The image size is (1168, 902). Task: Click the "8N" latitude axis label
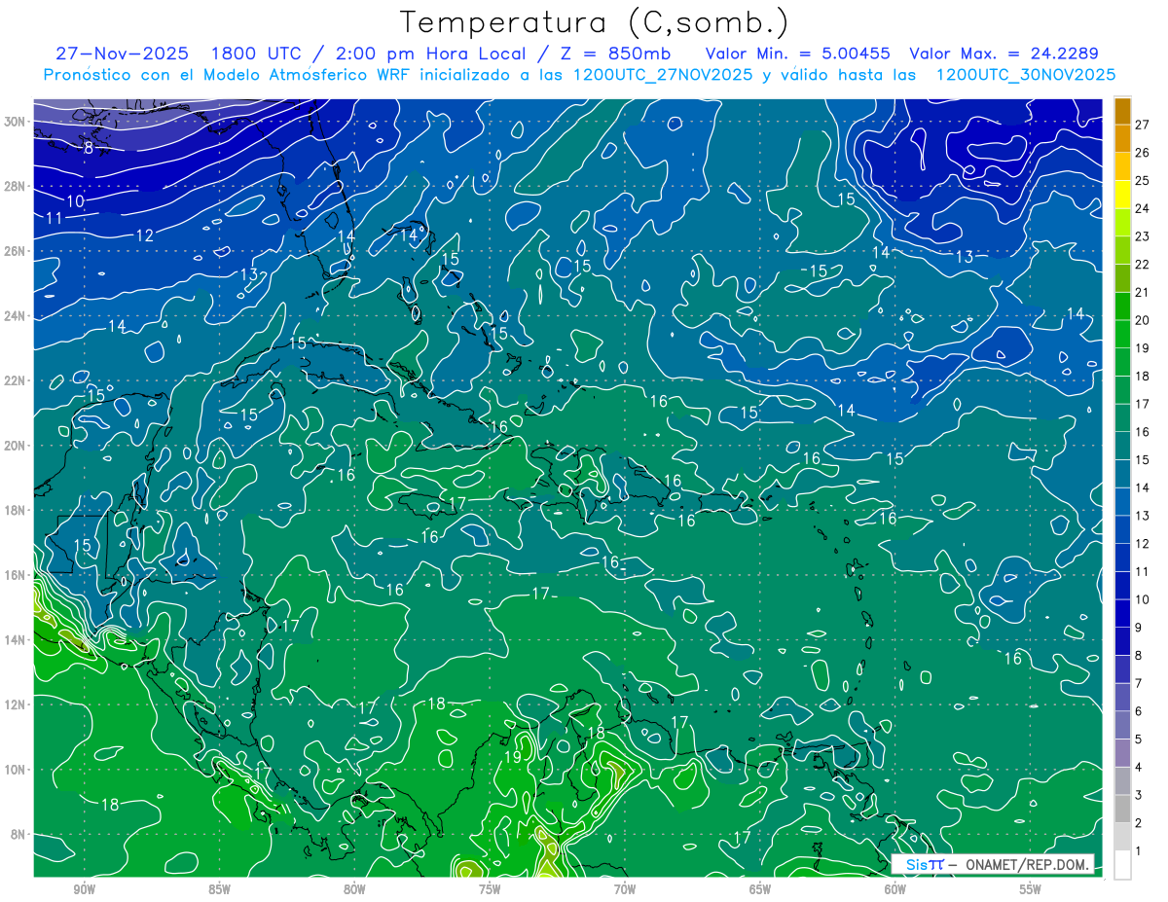[18, 834]
